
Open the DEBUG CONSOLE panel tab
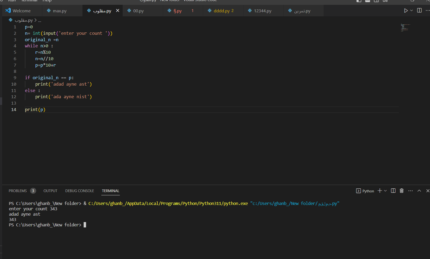tap(80, 191)
